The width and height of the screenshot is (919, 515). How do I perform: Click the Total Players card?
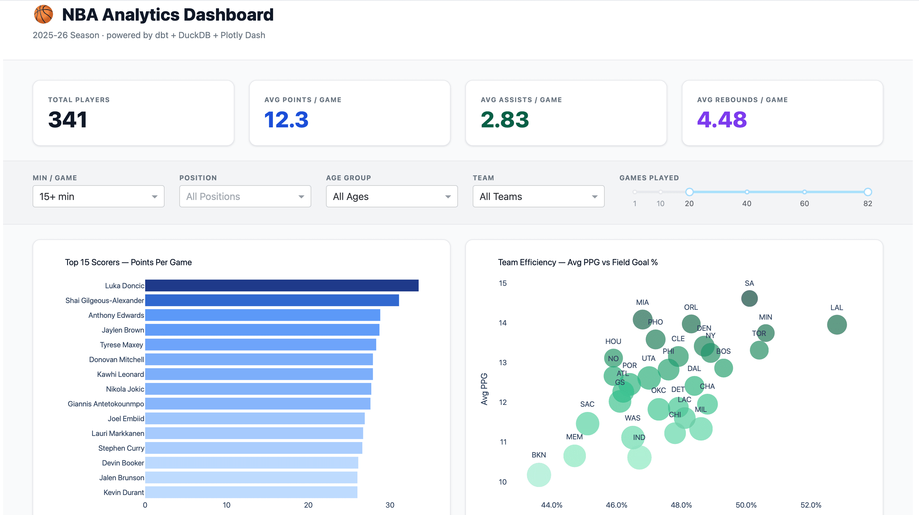click(133, 113)
